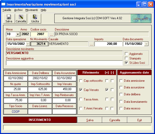Check the Cap.sottoscritto reference checkbox
155x134 pixels.
(81, 81)
